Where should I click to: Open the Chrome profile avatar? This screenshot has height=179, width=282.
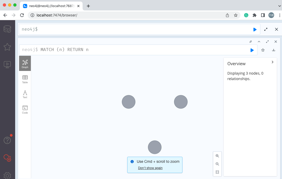point(271,15)
